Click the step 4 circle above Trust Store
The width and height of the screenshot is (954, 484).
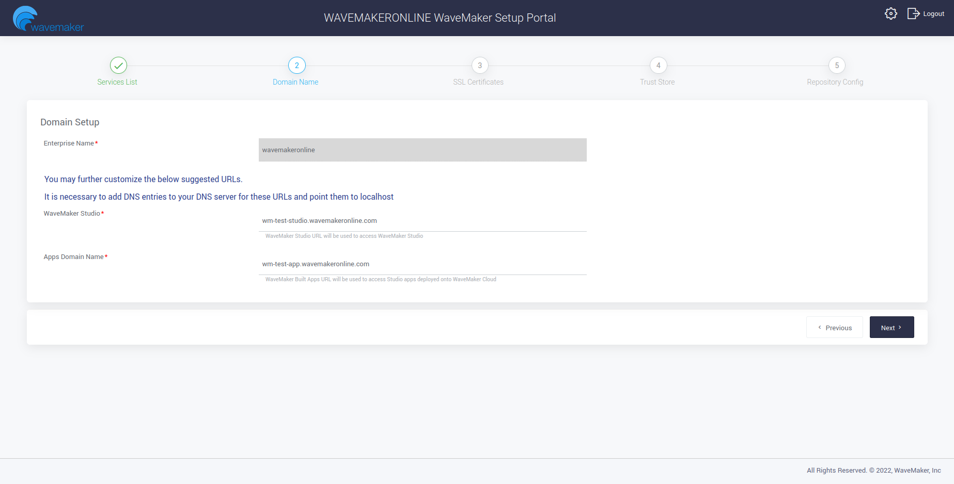(x=658, y=66)
